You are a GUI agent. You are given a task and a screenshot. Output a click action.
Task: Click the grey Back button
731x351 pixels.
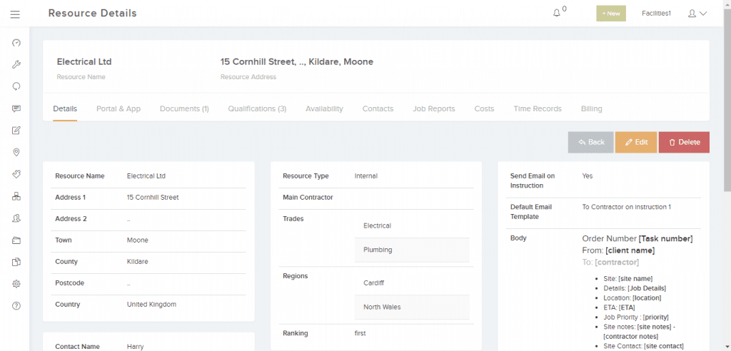click(590, 142)
